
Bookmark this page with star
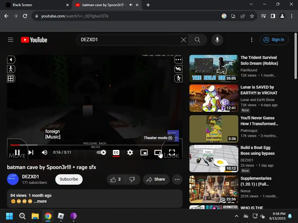pyautogui.click(x=252, y=16)
